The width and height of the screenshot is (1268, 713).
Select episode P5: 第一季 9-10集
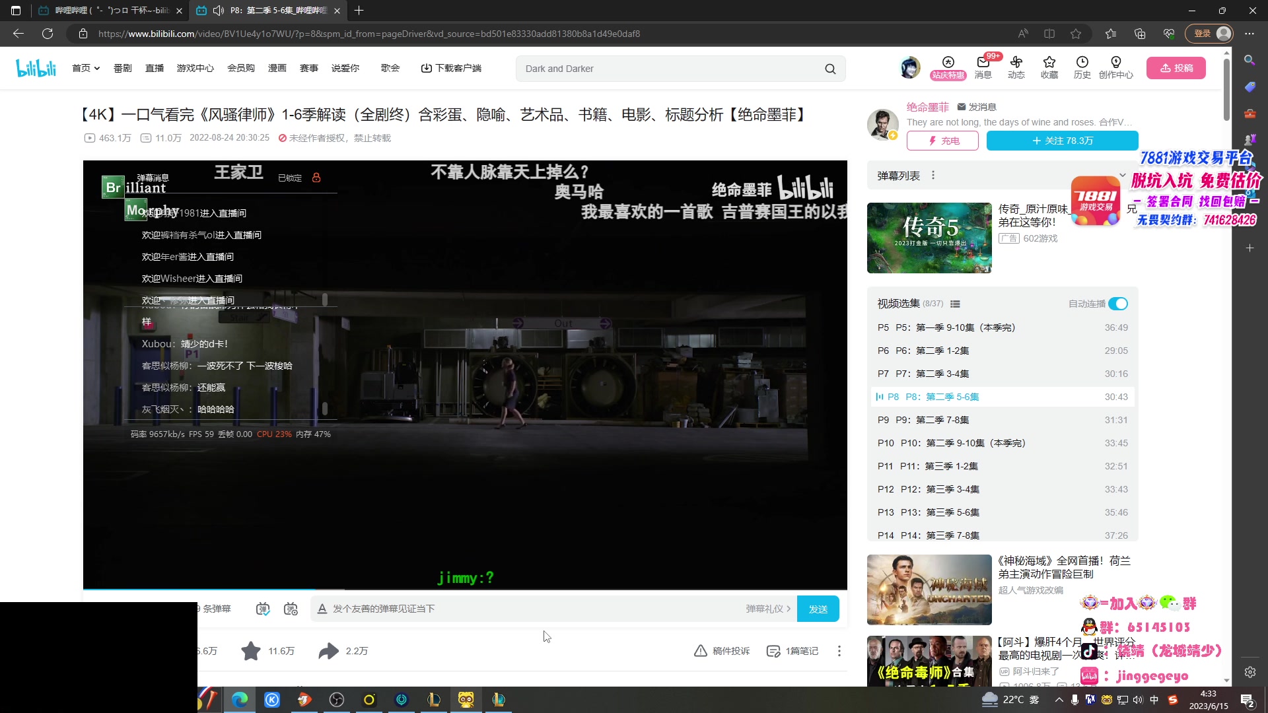(x=1003, y=327)
